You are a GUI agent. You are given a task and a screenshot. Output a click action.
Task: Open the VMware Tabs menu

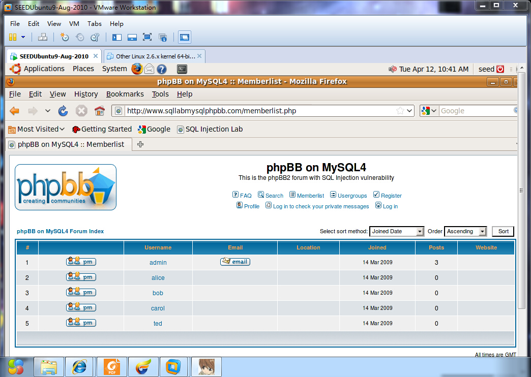click(95, 24)
